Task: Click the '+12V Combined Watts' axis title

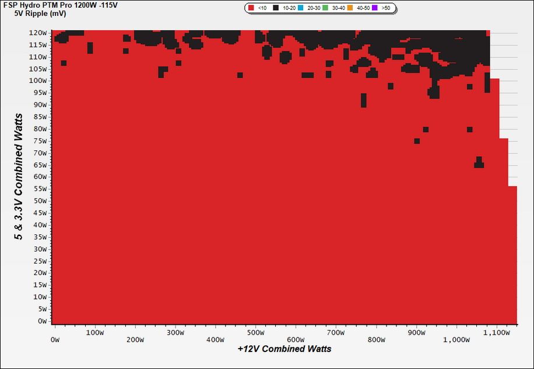Action: pos(284,349)
